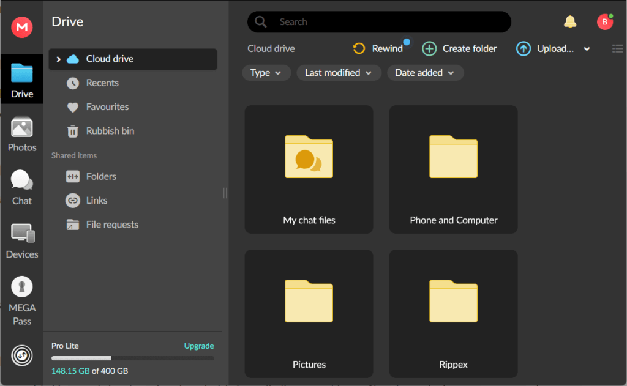The height and width of the screenshot is (386, 627).
Task: Open the Drive section in sidebar
Action: [22, 80]
